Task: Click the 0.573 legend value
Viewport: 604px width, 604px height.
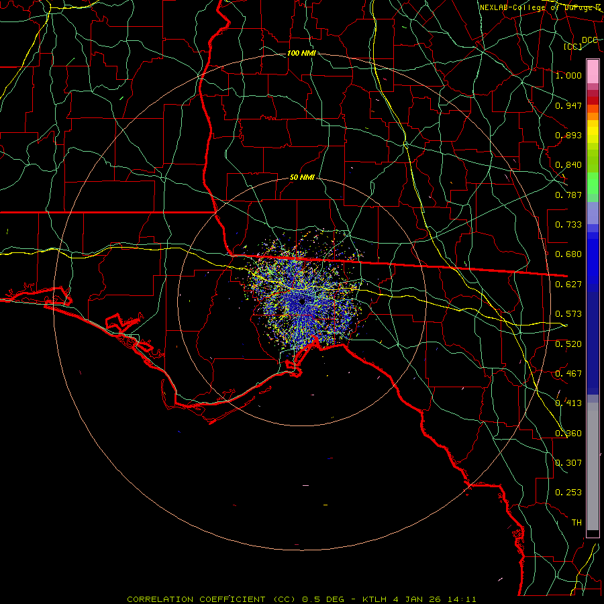Action: (x=568, y=314)
